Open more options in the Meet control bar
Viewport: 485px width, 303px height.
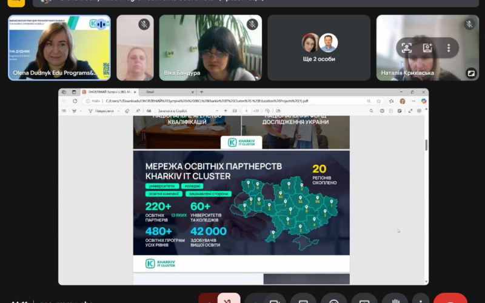coord(421,299)
